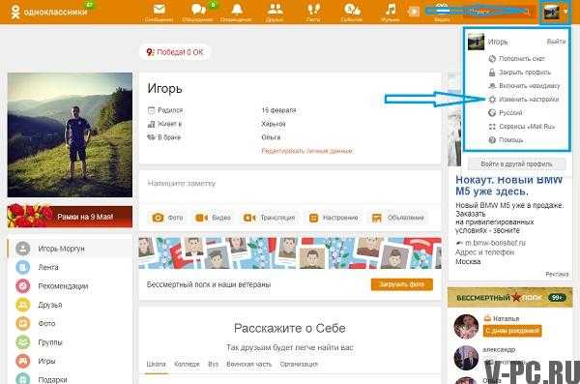Select Пополнить счет in profile menu

[x=522, y=58]
